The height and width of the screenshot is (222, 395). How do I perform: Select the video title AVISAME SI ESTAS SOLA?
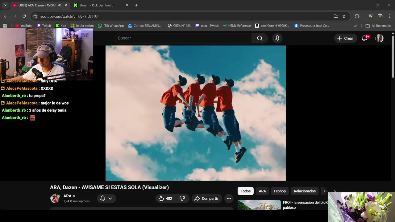point(110,187)
